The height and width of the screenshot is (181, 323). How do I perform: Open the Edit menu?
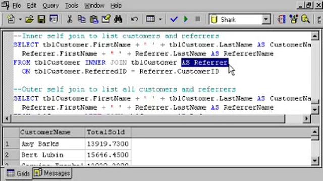pos(31,6)
